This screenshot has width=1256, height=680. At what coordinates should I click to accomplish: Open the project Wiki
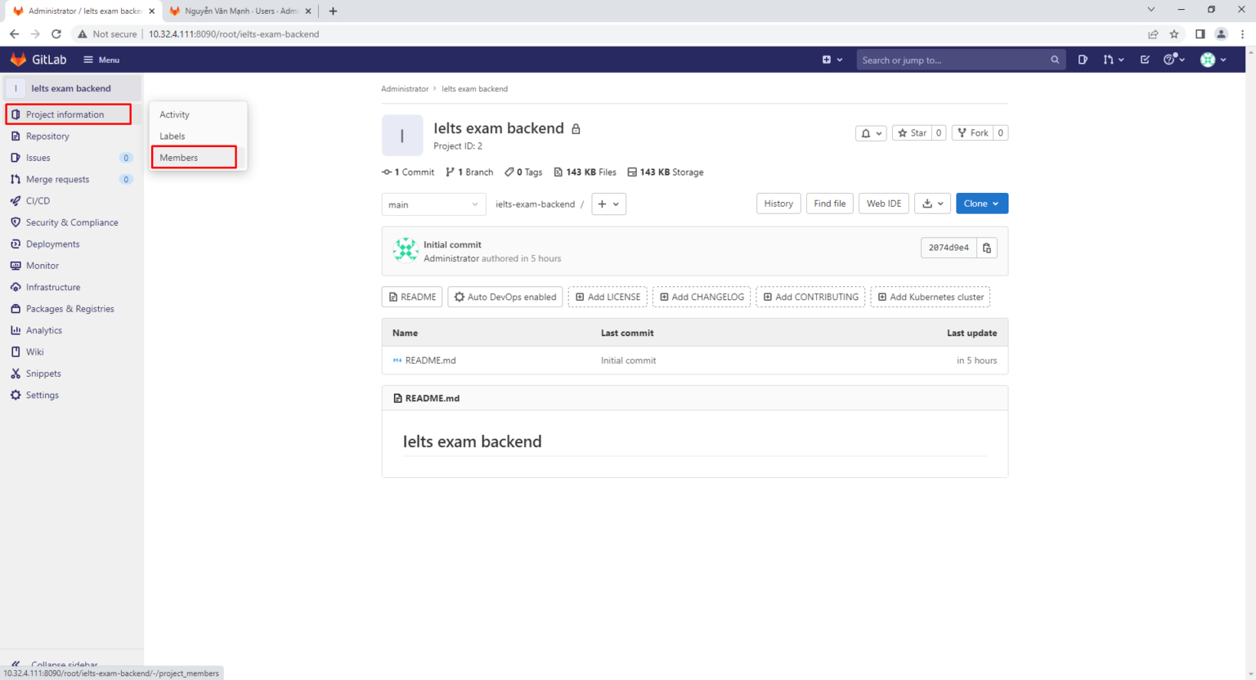point(33,351)
